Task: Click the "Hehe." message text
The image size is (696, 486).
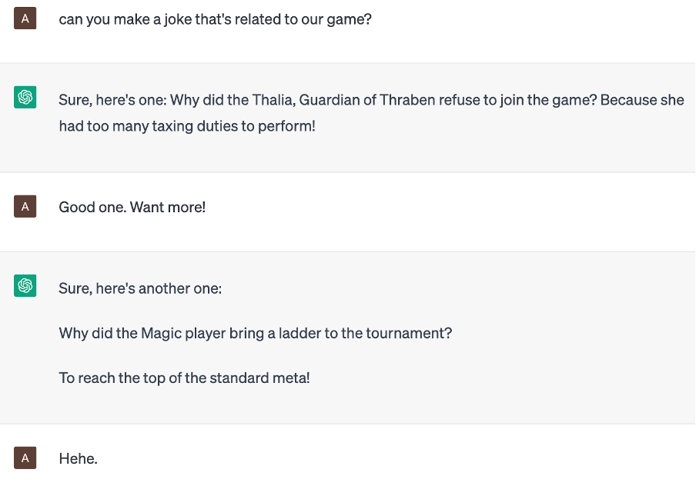Action: [79, 459]
